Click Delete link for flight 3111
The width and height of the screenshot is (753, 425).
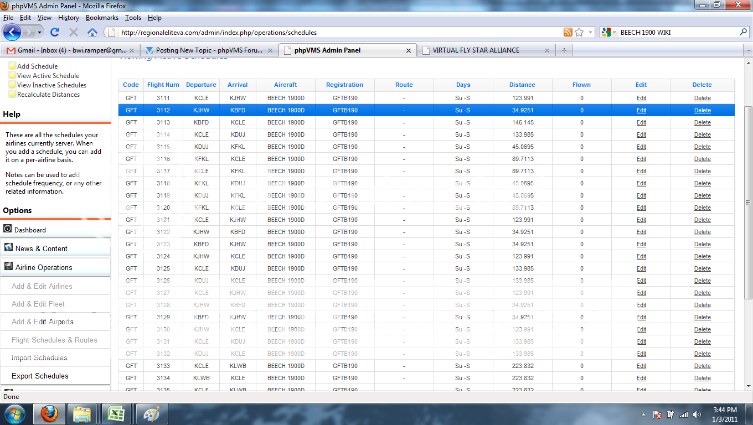(x=702, y=98)
